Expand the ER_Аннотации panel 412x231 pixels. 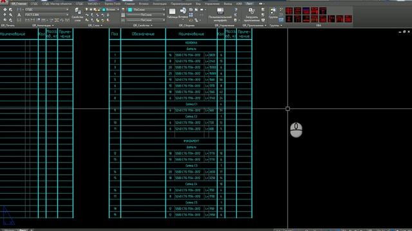pyautogui.click(x=43, y=26)
